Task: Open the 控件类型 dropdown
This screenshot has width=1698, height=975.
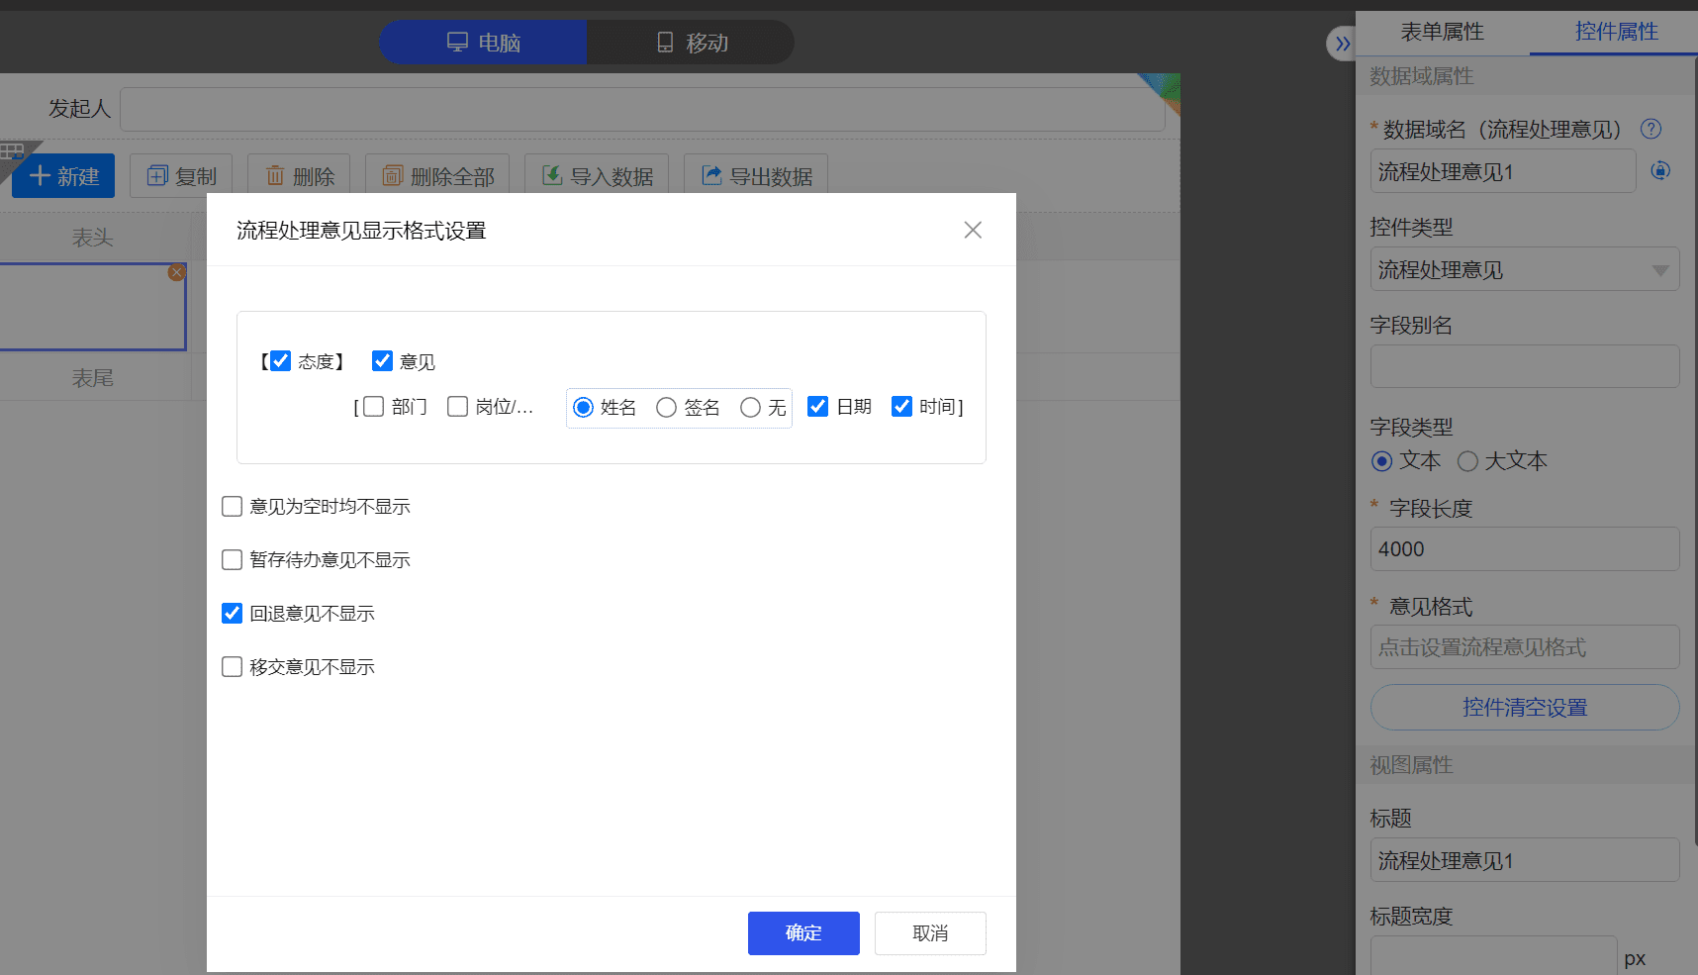Action: click(x=1525, y=269)
